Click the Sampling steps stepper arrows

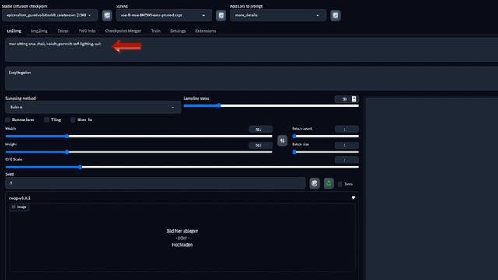(x=354, y=99)
